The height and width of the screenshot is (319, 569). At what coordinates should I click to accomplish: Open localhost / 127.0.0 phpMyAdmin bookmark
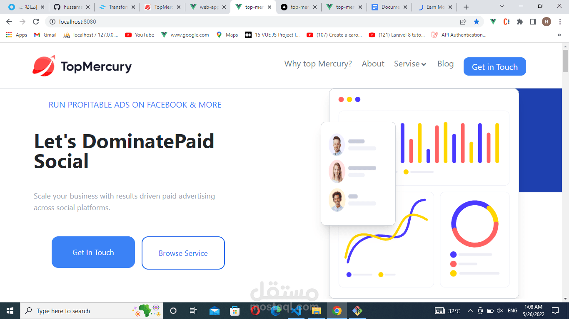pos(91,35)
